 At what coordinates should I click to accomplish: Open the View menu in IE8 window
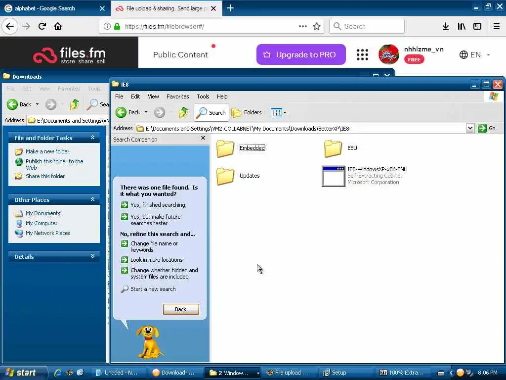(153, 96)
